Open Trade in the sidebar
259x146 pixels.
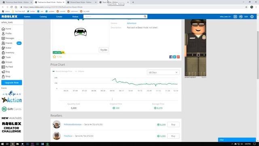[x=6, y=57]
